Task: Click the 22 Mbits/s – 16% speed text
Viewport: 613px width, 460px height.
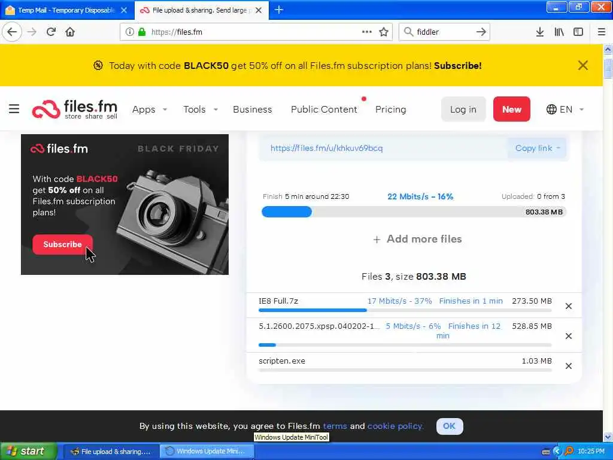Action: tap(420, 196)
